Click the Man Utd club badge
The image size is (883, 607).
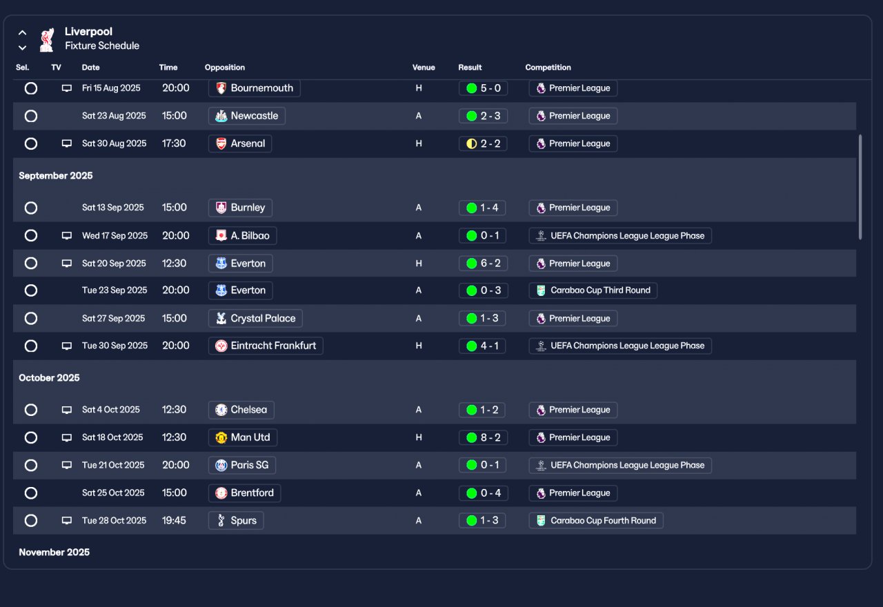tap(221, 437)
